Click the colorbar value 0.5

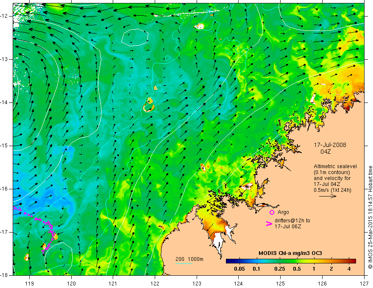297,269
